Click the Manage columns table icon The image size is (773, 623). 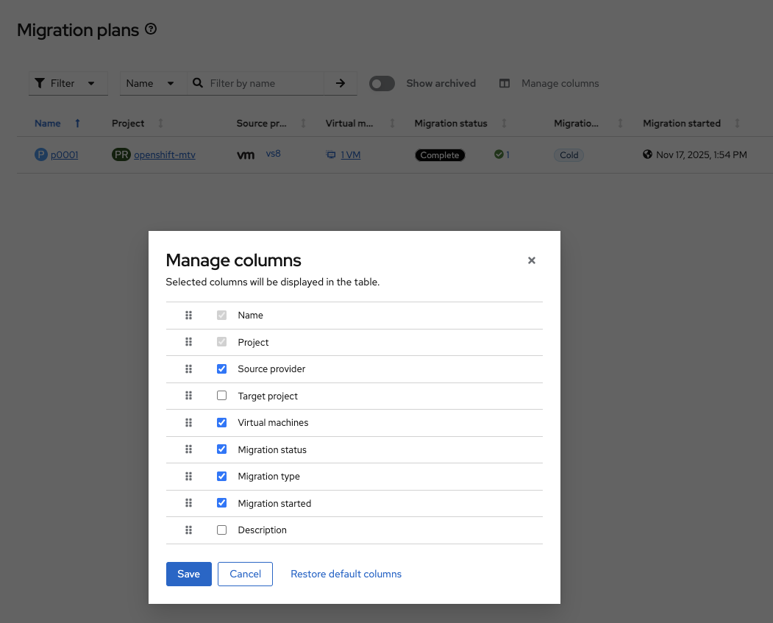[x=505, y=83]
